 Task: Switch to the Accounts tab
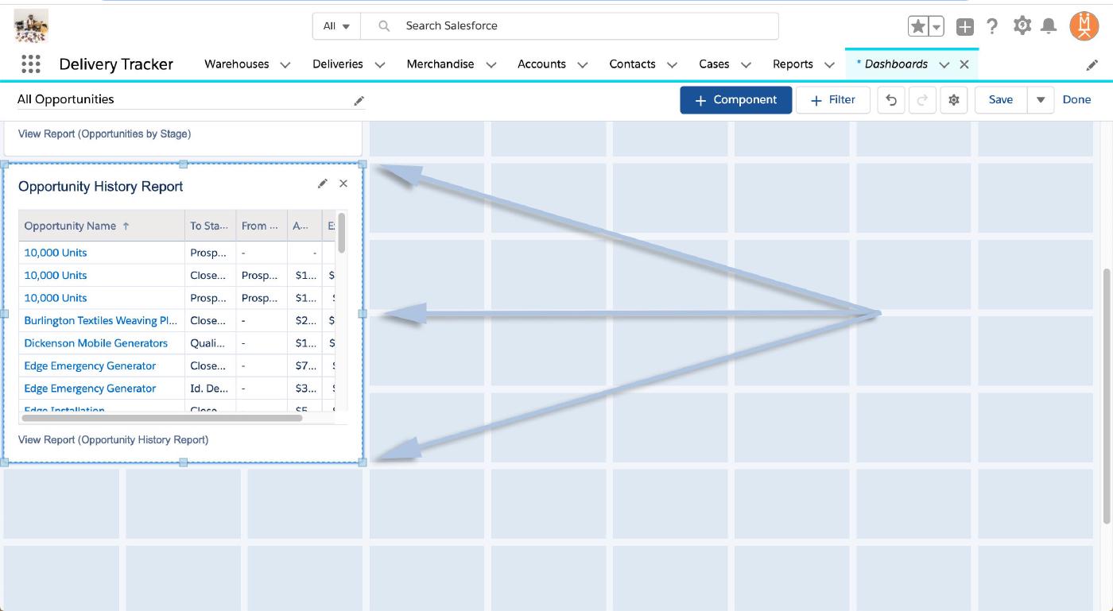point(541,64)
